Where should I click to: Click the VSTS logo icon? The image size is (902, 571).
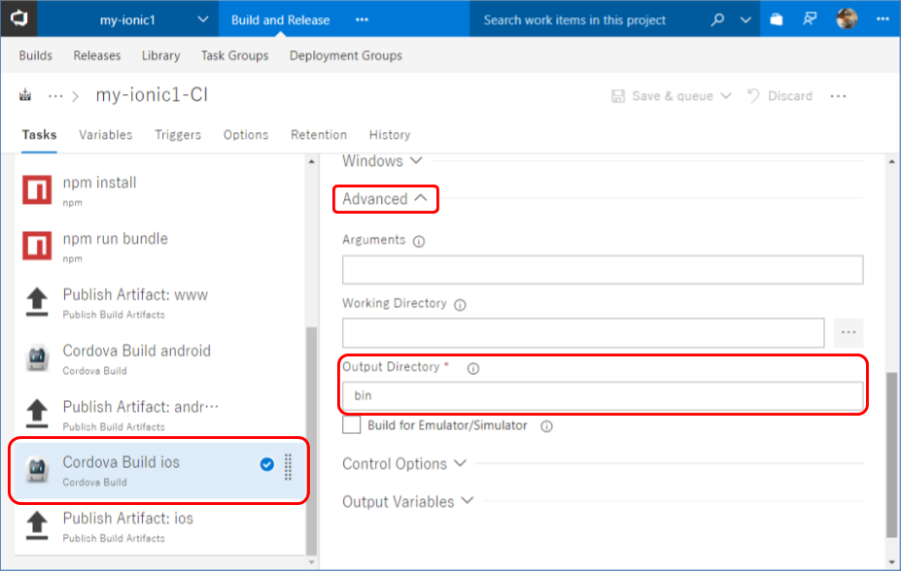click(x=18, y=18)
